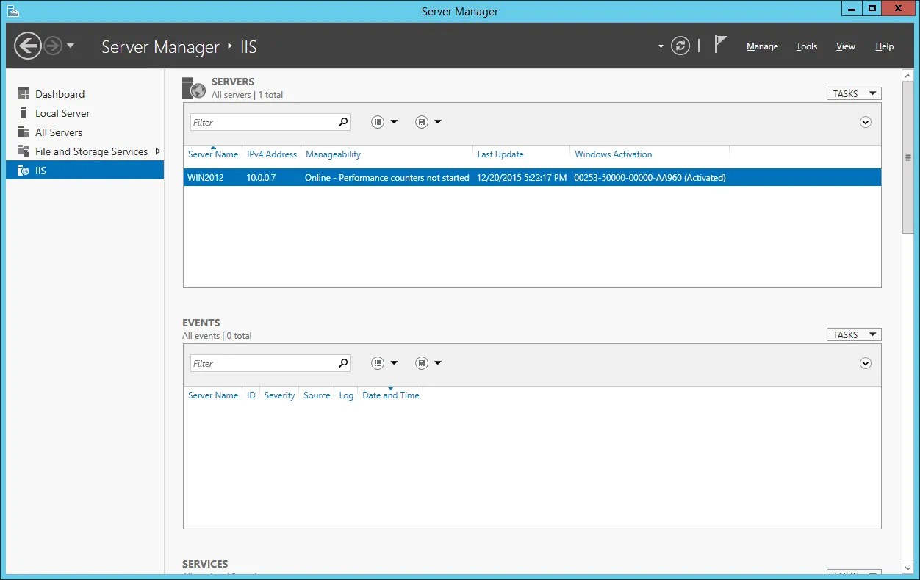Sort by IPv4 Address column
Viewport: 920px width, 580px height.
click(272, 154)
